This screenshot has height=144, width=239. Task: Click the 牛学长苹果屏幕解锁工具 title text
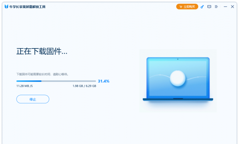point(27,7)
